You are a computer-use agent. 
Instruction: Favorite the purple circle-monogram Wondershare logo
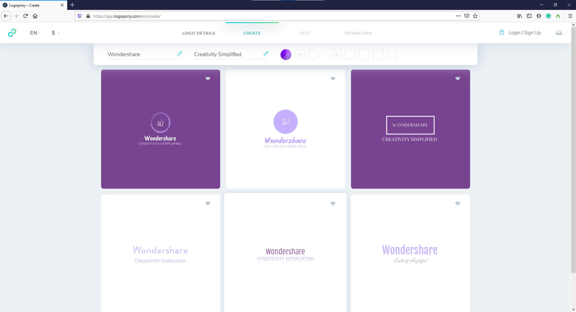click(208, 79)
